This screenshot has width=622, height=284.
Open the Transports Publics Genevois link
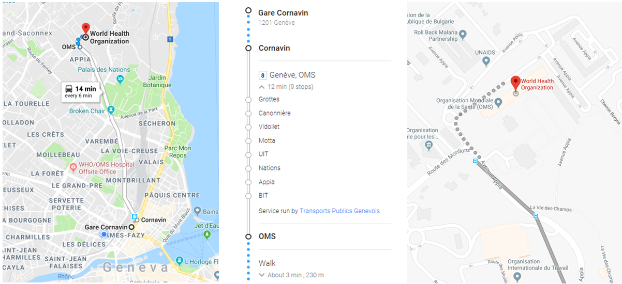(x=339, y=211)
